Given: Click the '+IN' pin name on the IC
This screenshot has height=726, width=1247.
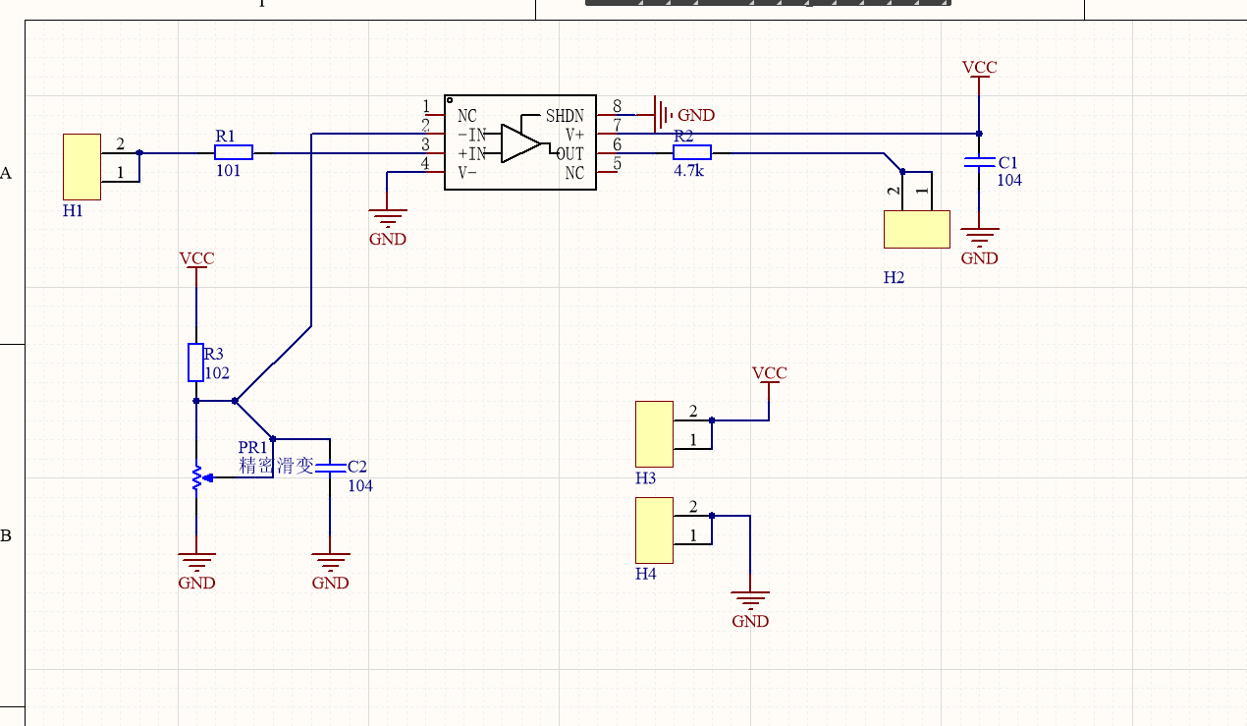Looking at the screenshot, I should (x=471, y=154).
